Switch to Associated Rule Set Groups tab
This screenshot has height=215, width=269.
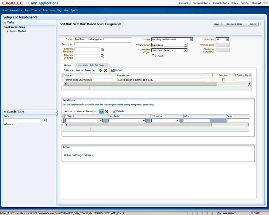coord(92,66)
